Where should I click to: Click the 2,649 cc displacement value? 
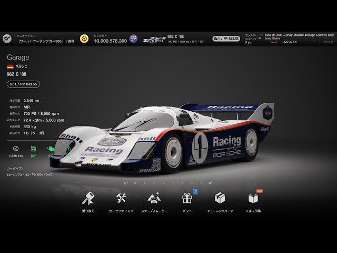coord(31,101)
